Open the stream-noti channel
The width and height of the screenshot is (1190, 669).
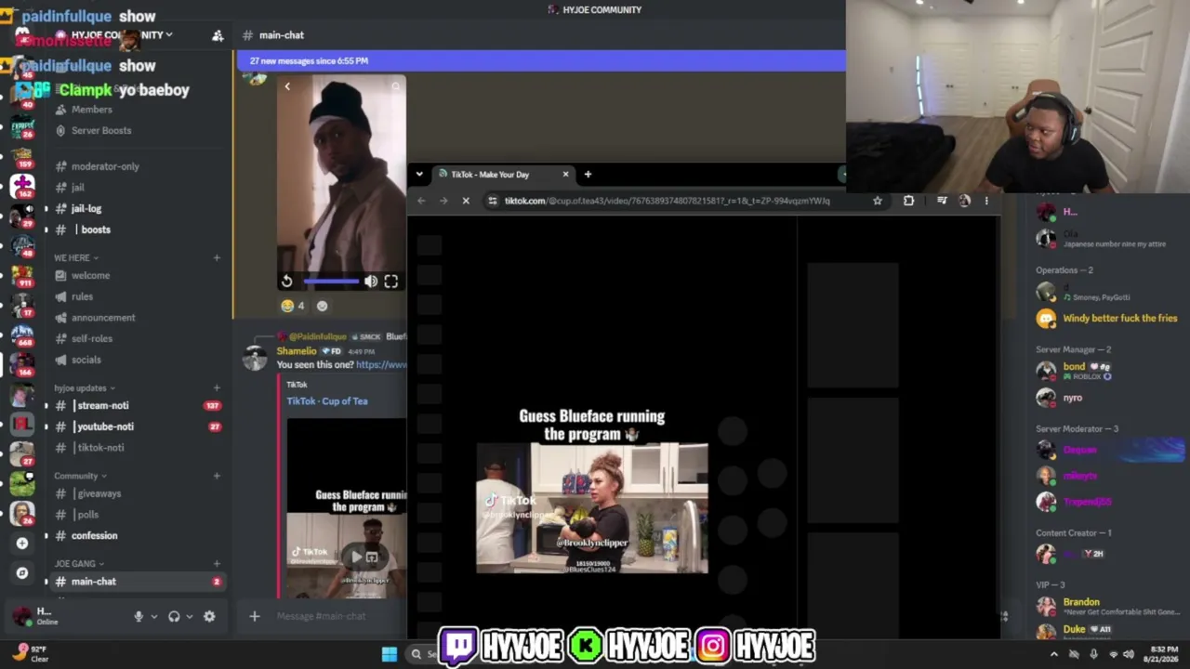pos(103,406)
